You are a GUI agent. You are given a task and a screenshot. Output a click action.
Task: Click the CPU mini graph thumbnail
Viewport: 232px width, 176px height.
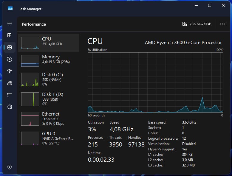30,43
